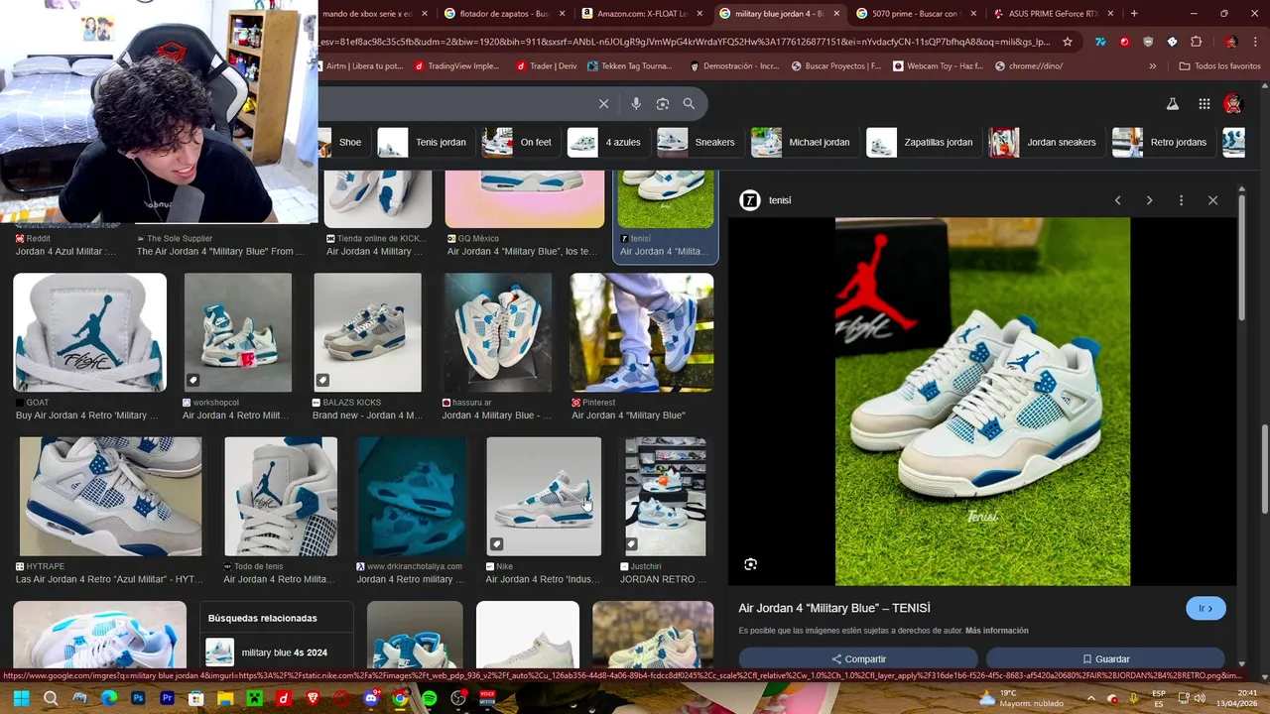Filter results by Tenis jordan chip
Image resolution: width=1270 pixels, height=714 pixels.
tap(424, 142)
